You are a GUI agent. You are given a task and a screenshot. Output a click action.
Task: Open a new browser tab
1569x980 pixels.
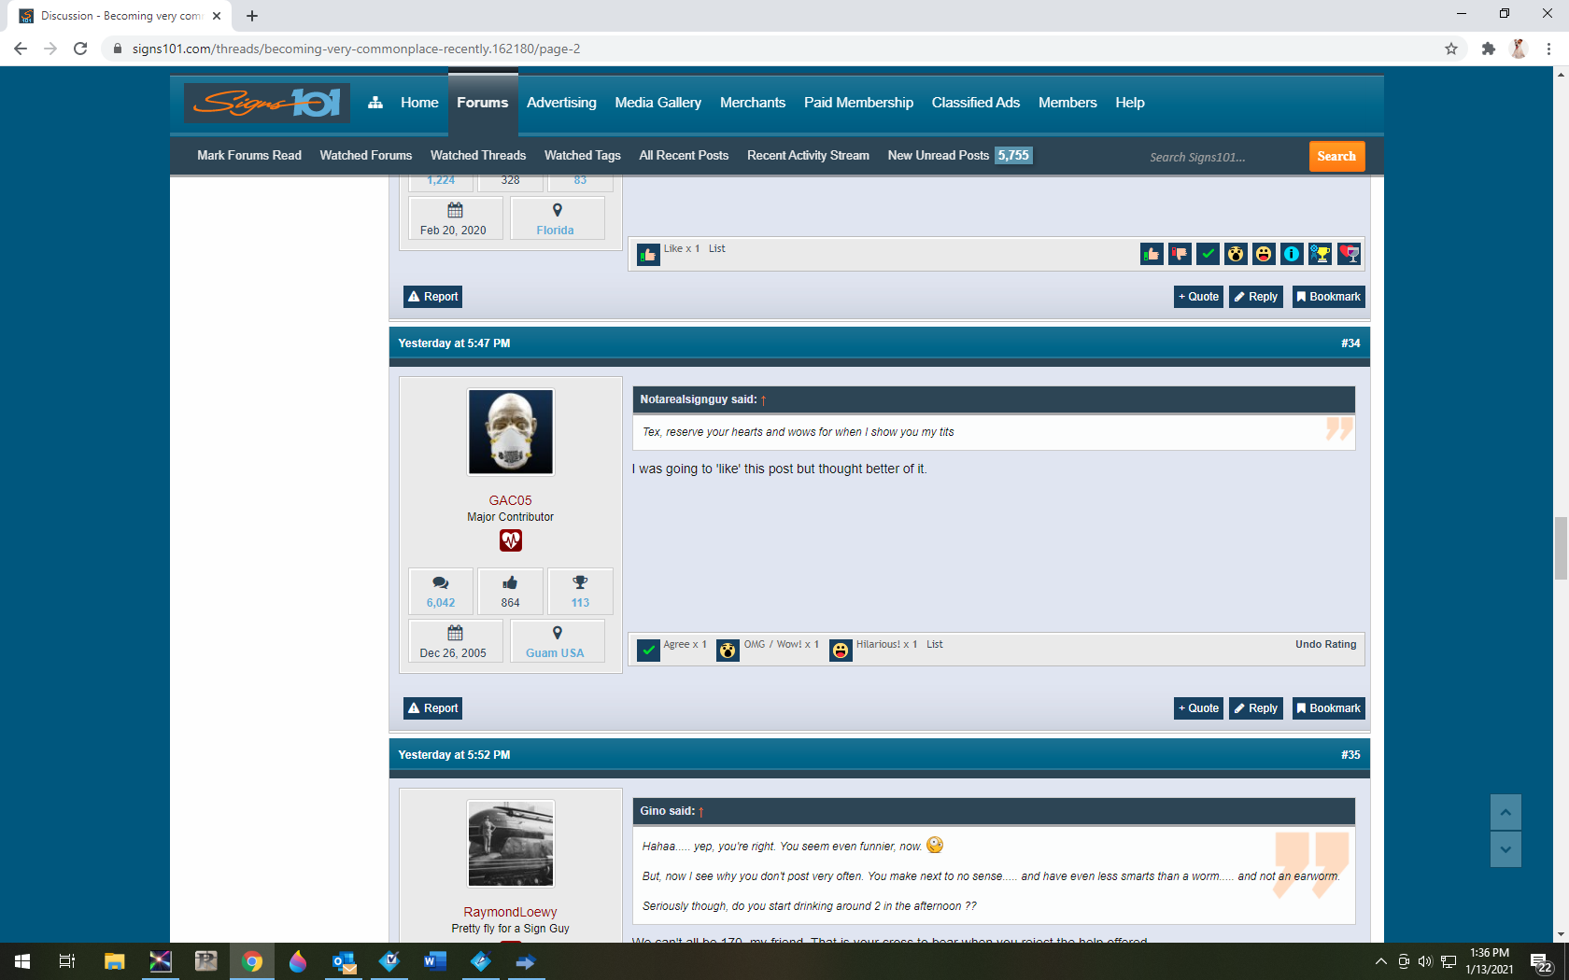(252, 16)
